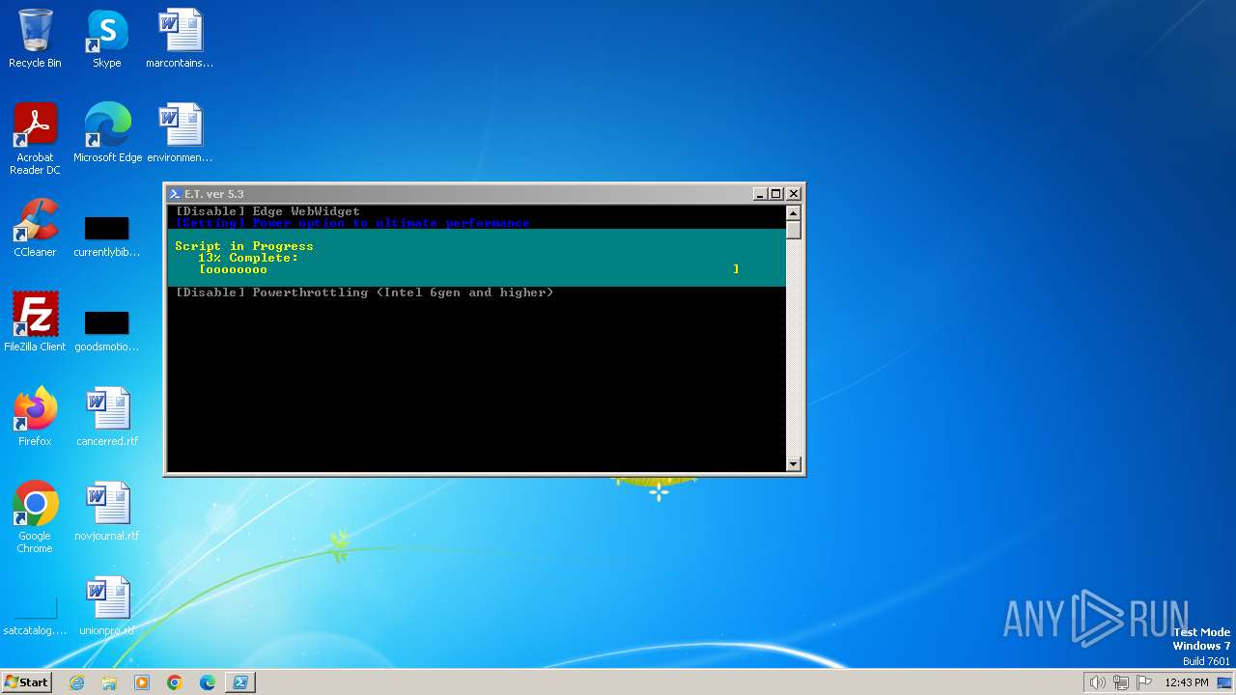Click the '[Disable] Edge WebWidget' line

point(267,211)
